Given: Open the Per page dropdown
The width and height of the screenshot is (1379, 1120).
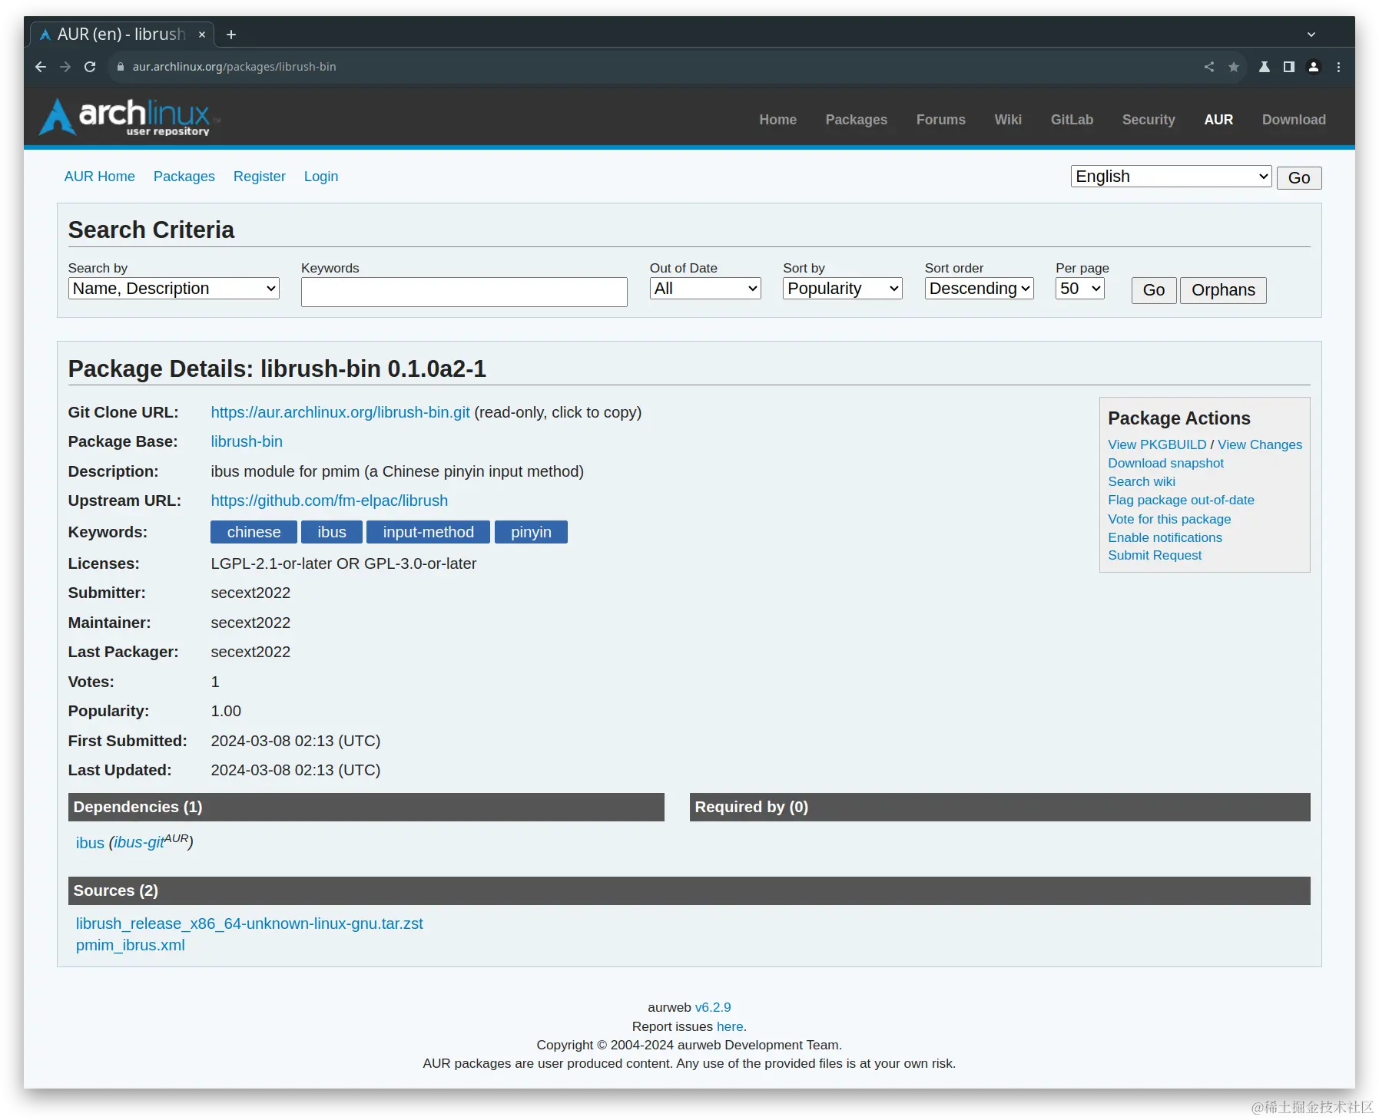Looking at the screenshot, I should point(1079,289).
